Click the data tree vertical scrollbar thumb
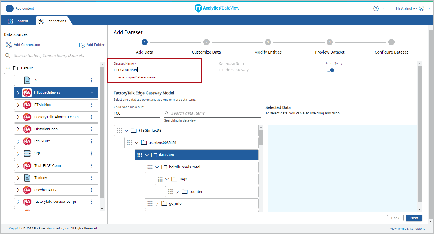This screenshot has height=234, width=434. click(x=261, y=137)
